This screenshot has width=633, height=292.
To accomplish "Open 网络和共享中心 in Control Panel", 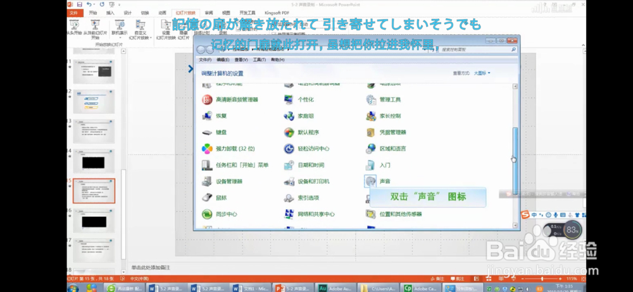I will tap(310, 214).
